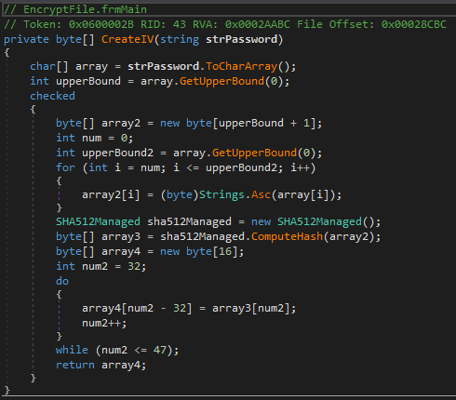Click the Token comment line
456x400 pixels.
click(x=225, y=24)
